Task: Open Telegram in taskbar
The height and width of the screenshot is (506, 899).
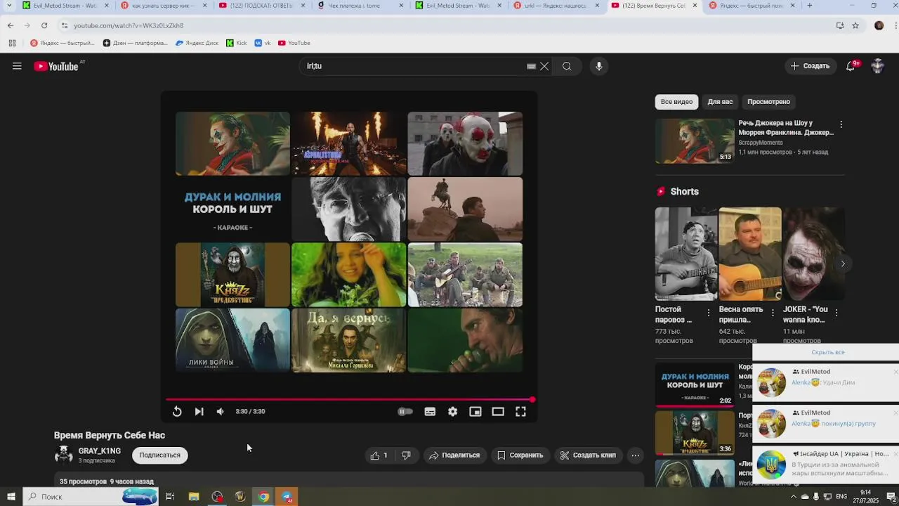Action: pyautogui.click(x=287, y=497)
